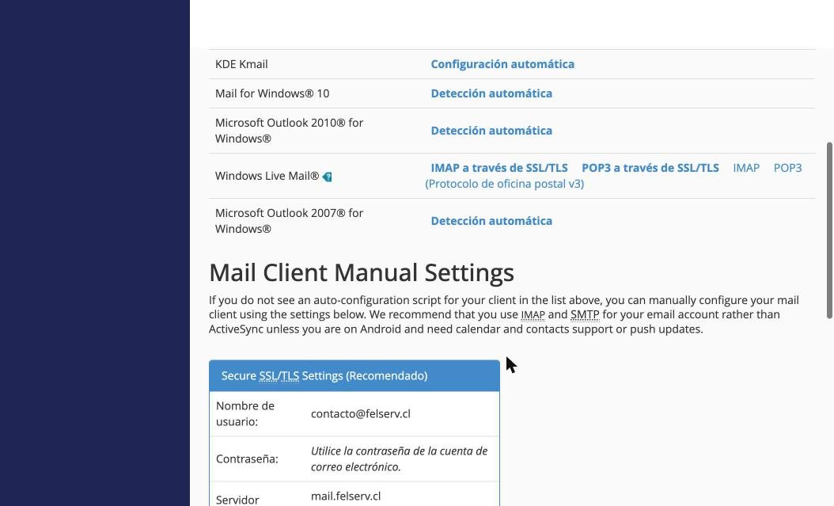Click the 'Mail Client Manual Settings' heading

click(362, 272)
